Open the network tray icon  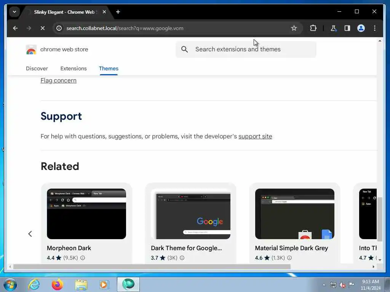(x=333, y=285)
